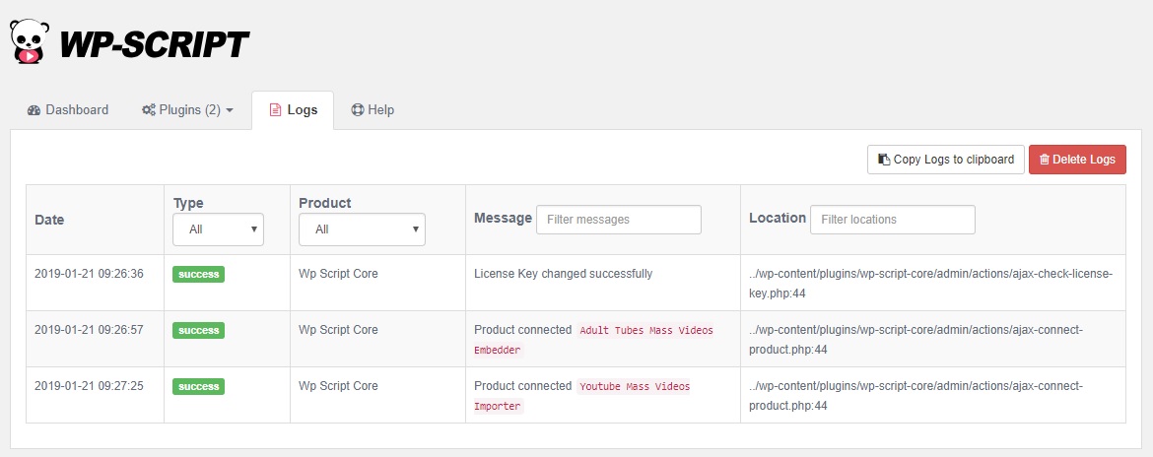Image resolution: width=1153 pixels, height=457 pixels.
Task: Click the success badge for 09:26:36 entry
Action: click(x=198, y=274)
